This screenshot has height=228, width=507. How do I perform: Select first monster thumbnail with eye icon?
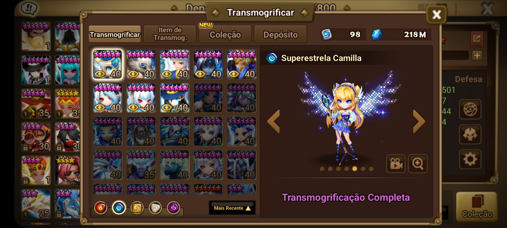[107, 64]
